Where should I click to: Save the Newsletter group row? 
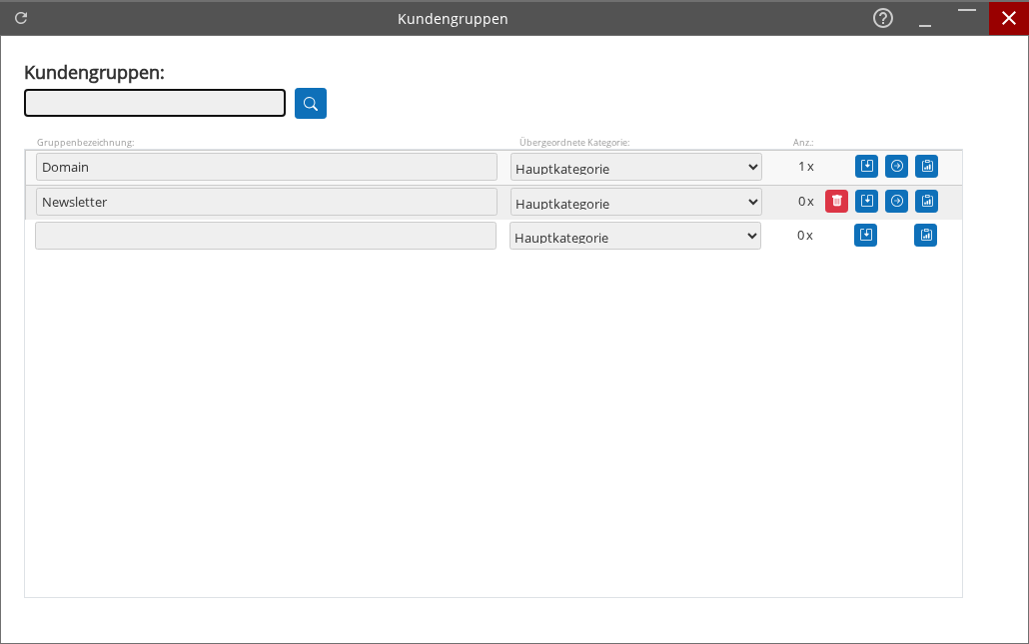(866, 202)
